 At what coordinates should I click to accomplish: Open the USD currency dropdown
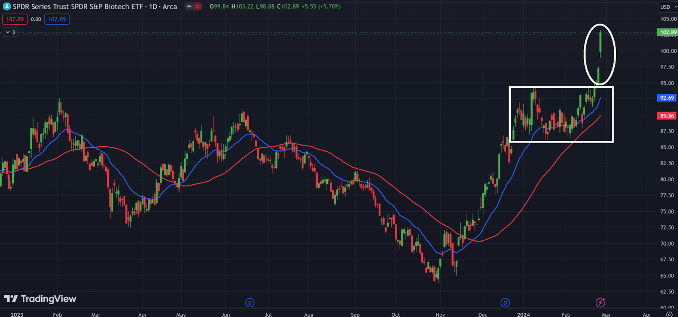tap(668, 7)
